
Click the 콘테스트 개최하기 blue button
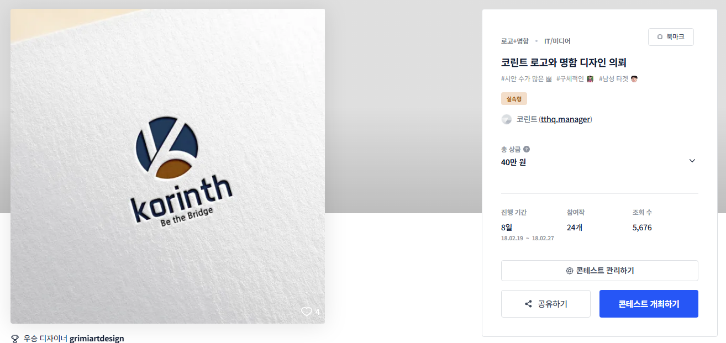tap(649, 304)
